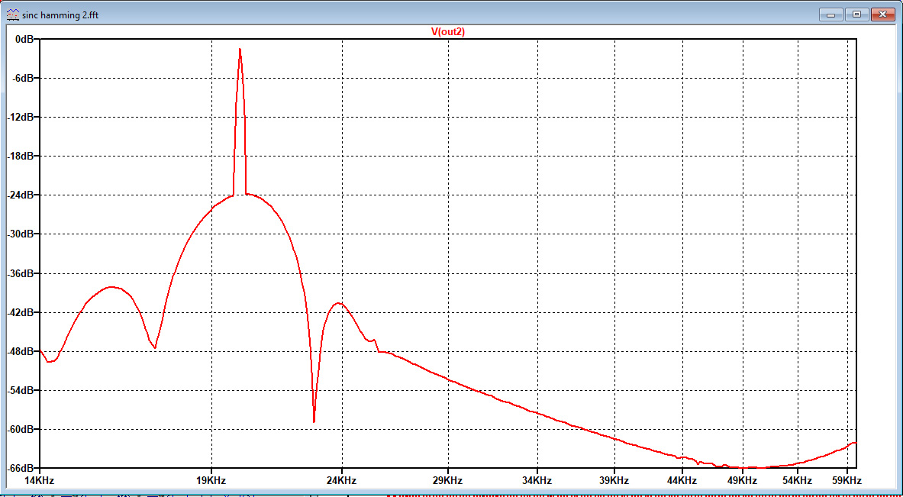Screen dimensions: 903x497
Task: Click the 0dB vertical axis label
Action: (24, 39)
